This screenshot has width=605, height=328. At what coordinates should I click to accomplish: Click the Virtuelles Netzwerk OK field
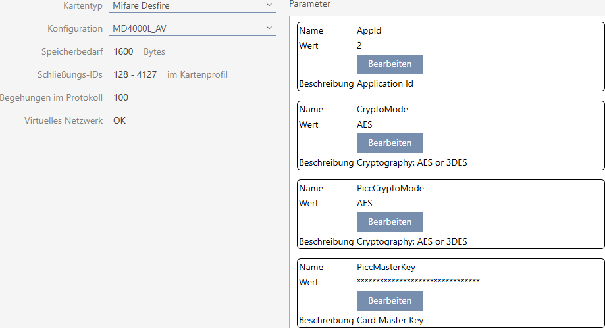pos(191,120)
